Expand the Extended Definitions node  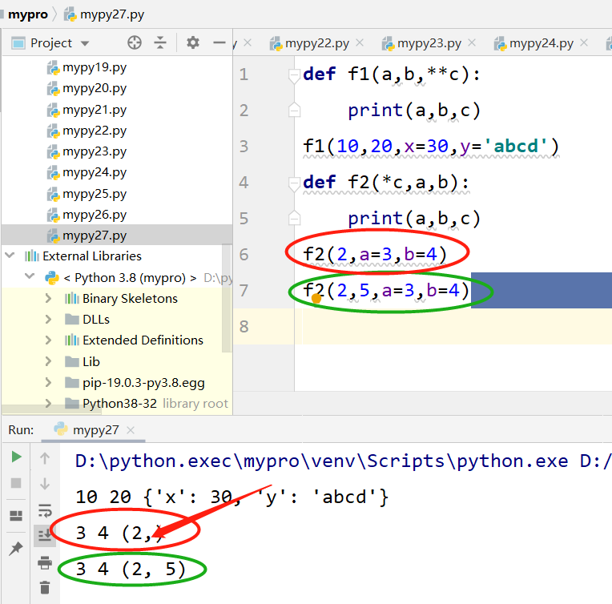coord(48,340)
